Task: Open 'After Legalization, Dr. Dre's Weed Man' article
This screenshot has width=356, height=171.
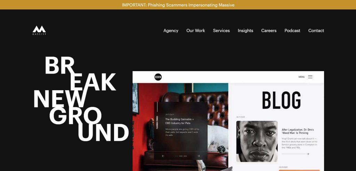Action: click(x=298, y=131)
